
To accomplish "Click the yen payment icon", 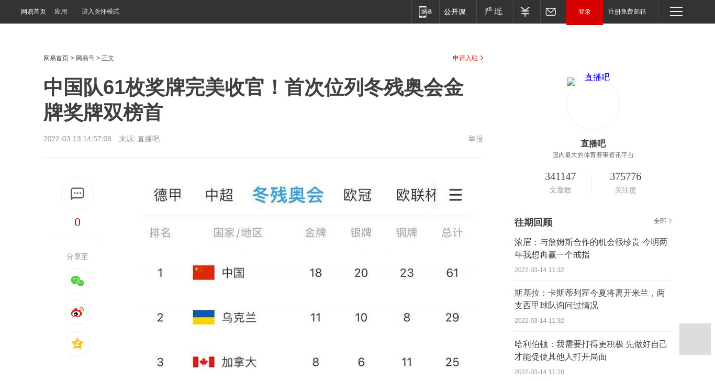I will click(525, 12).
